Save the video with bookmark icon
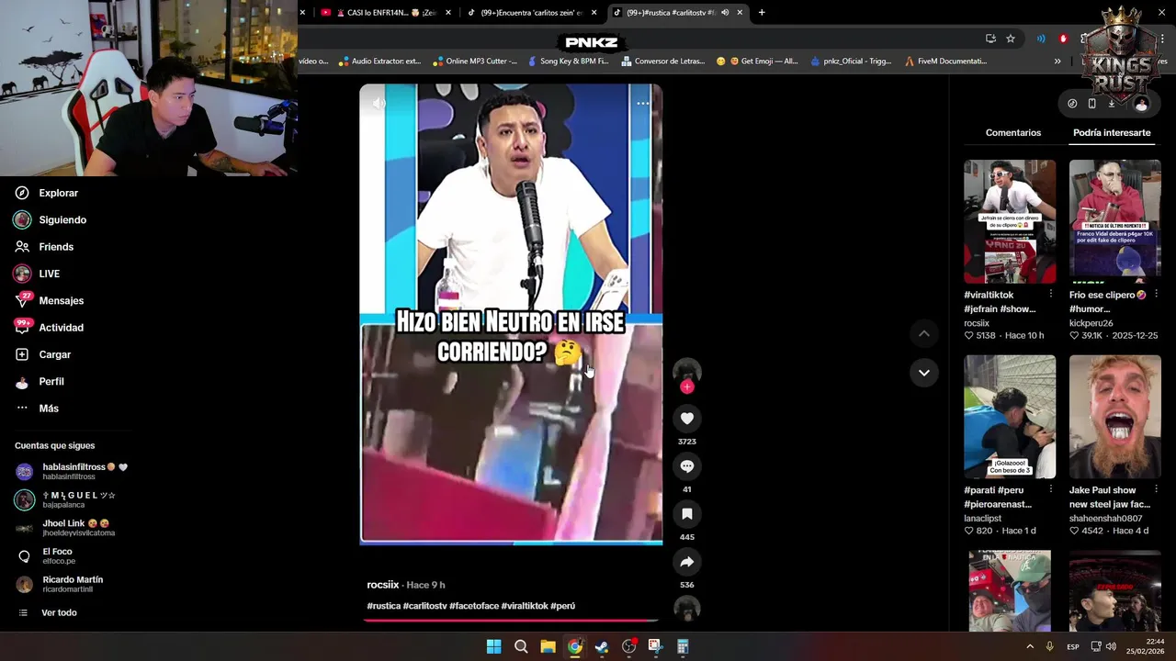Viewport: 1176px width, 661px height. pyautogui.click(x=687, y=514)
